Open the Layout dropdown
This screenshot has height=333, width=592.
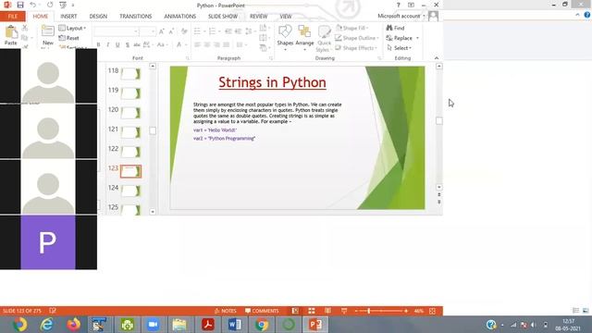click(x=72, y=28)
